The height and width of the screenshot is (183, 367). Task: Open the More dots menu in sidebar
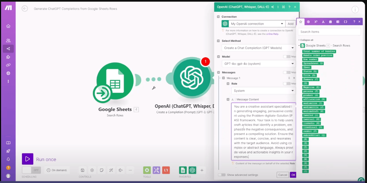pos(8,81)
